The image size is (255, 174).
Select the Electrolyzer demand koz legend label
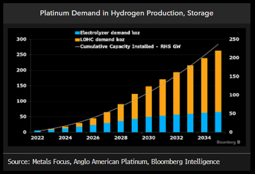[x=110, y=33]
